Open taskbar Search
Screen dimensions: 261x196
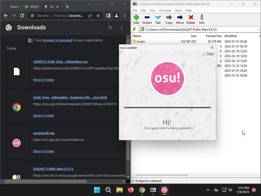pos(108,190)
